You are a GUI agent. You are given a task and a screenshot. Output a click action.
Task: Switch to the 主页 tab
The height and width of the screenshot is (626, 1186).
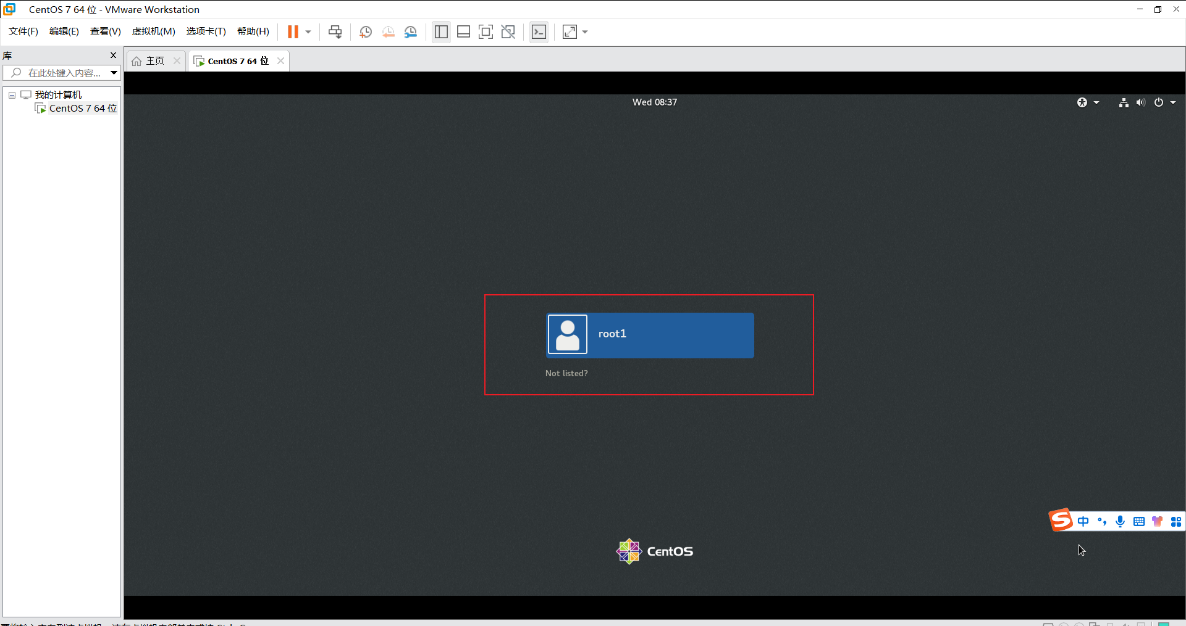pos(155,60)
